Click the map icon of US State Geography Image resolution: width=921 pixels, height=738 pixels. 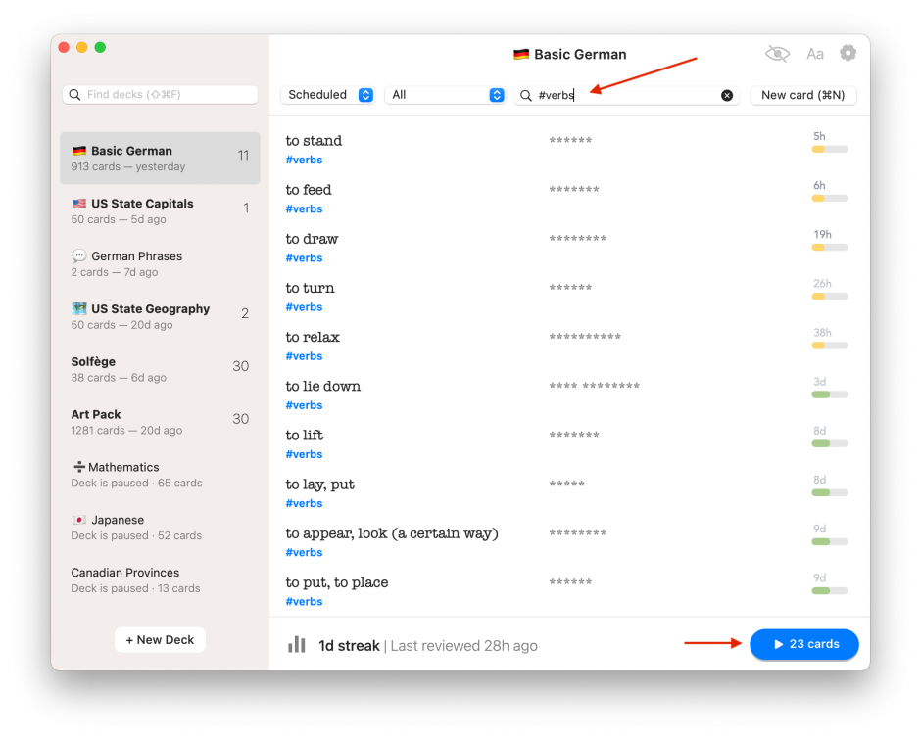pyautogui.click(x=79, y=308)
